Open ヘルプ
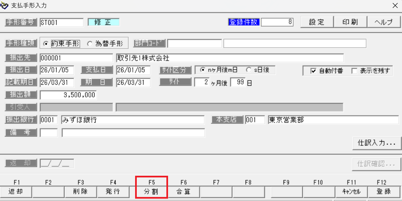The height and width of the screenshot is (201, 402). coord(384,21)
